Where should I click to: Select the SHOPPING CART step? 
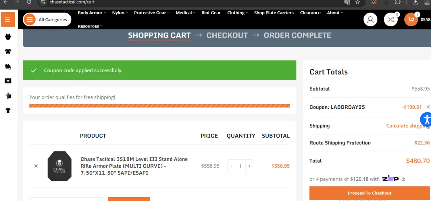(x=159, y=35)
